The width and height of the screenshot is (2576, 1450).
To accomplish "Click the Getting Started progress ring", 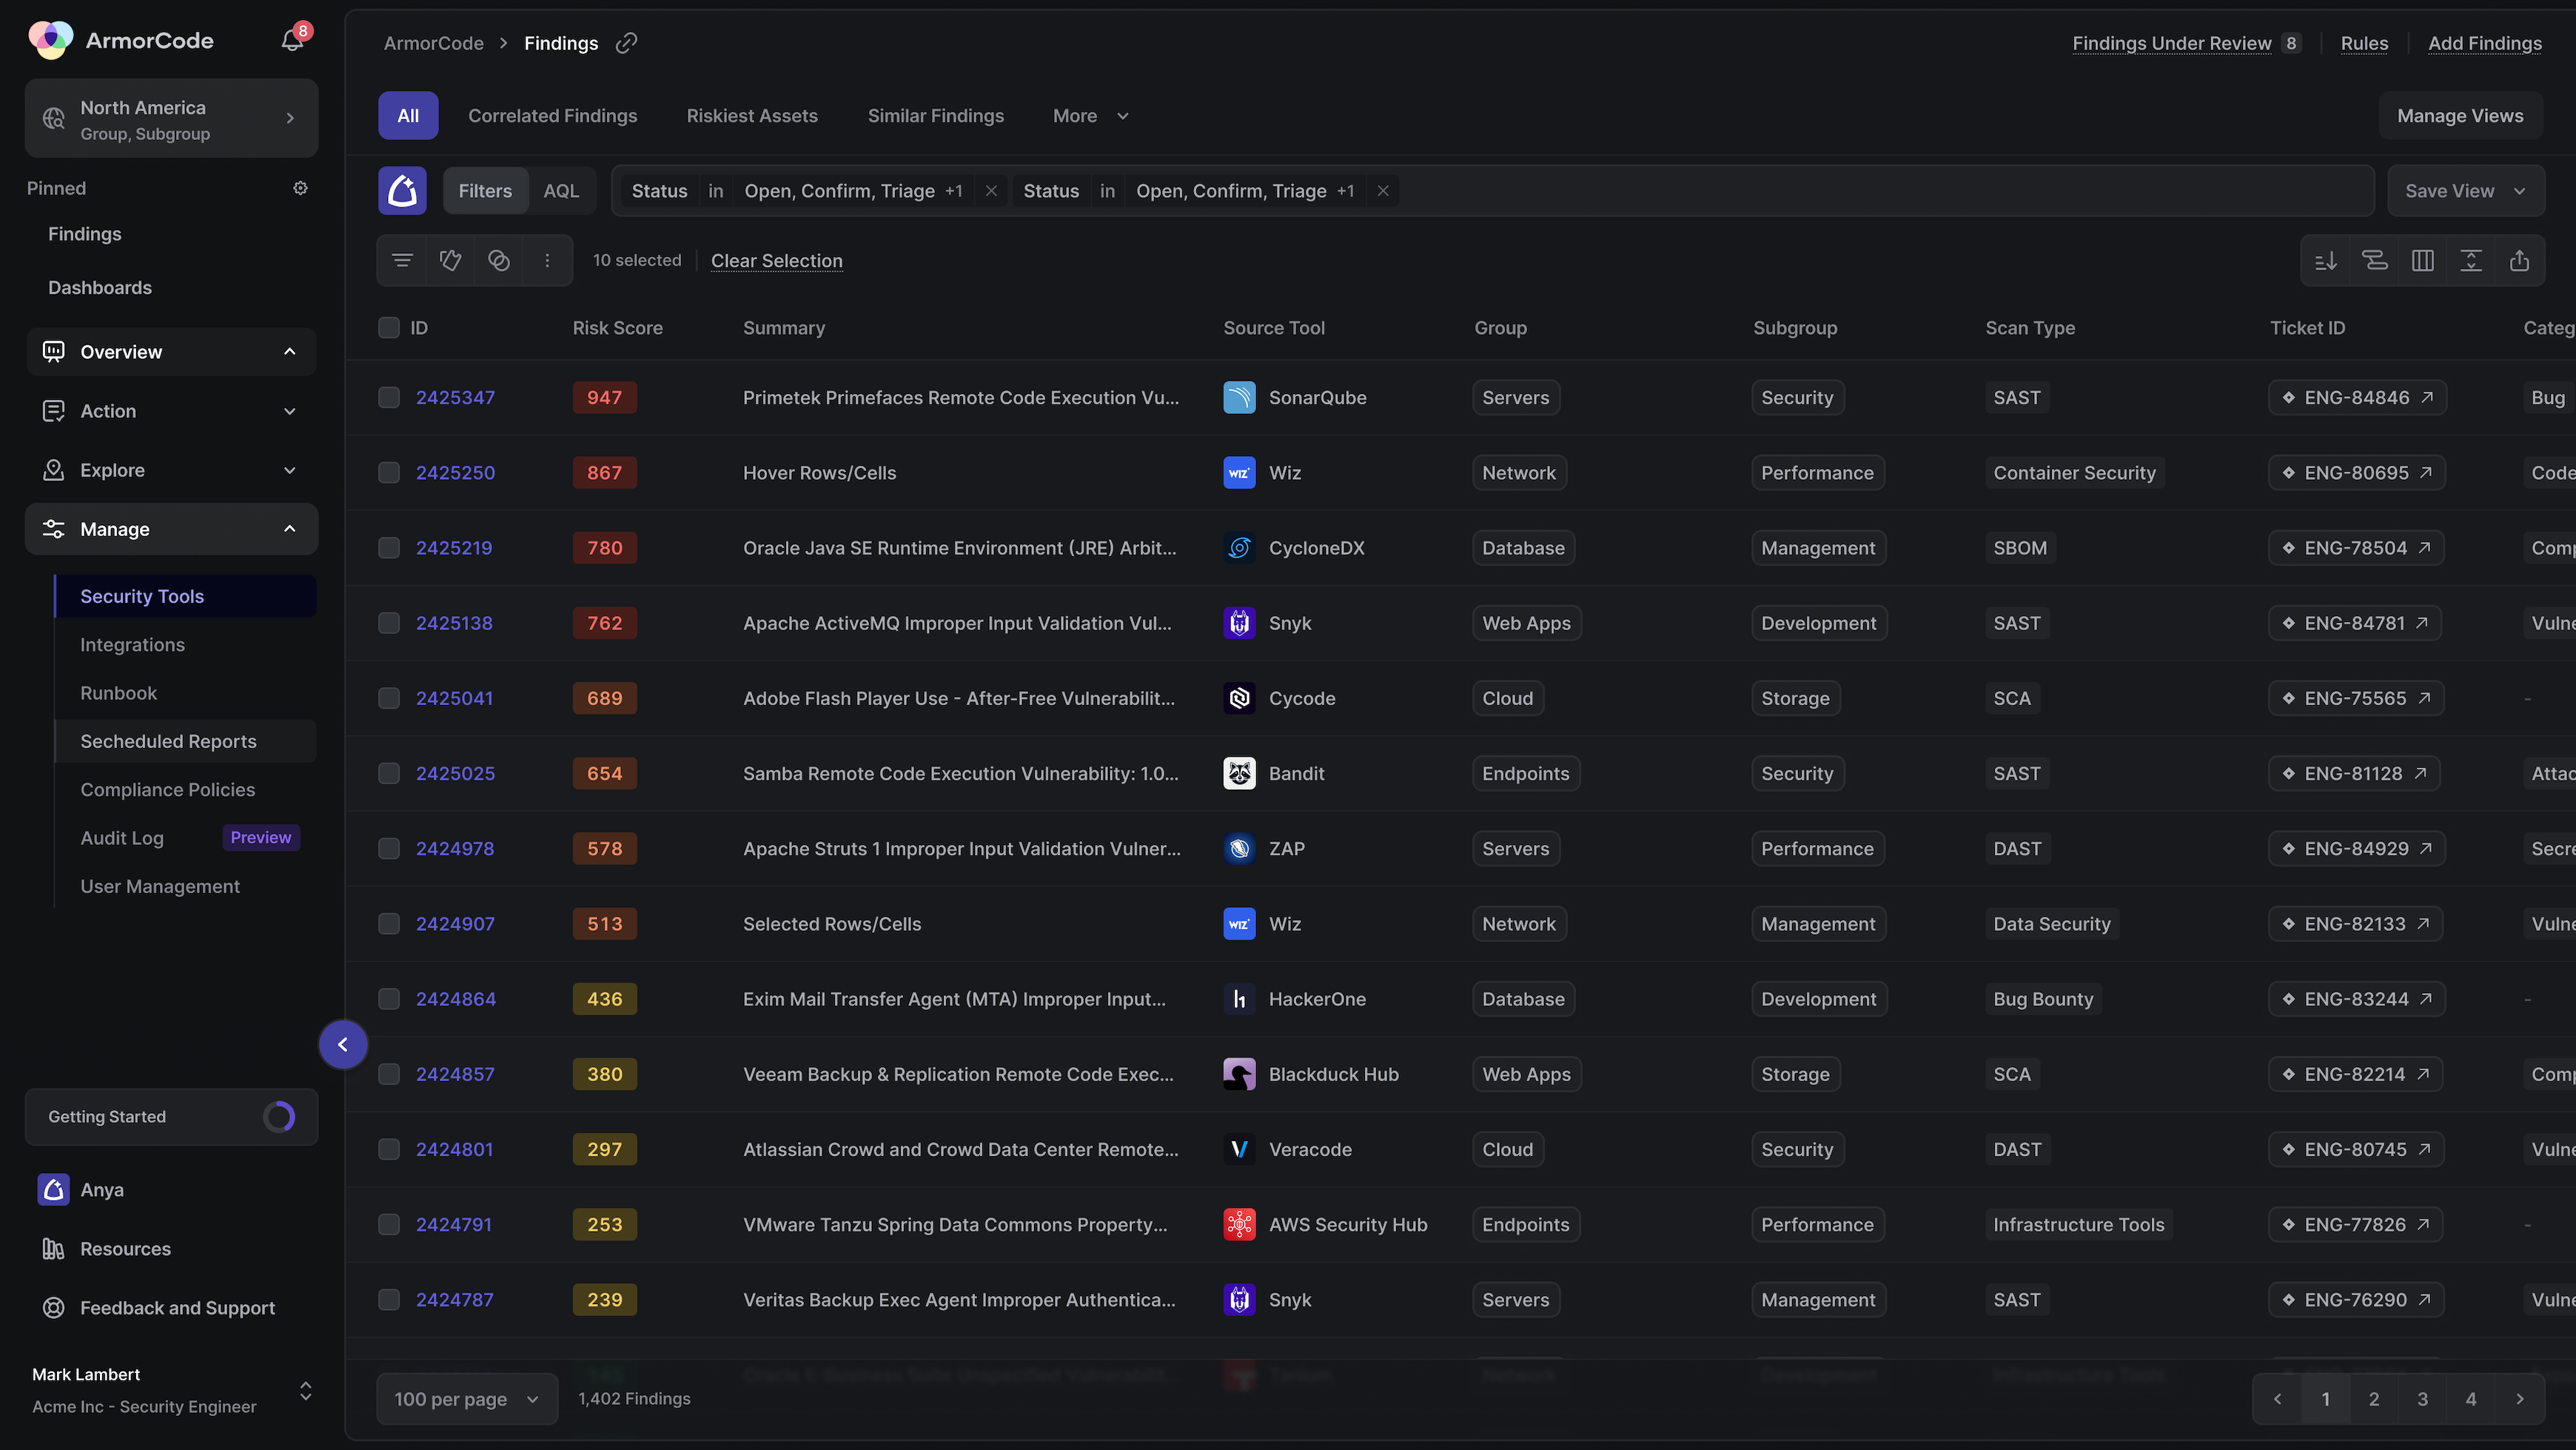I will coord(279,1117).
